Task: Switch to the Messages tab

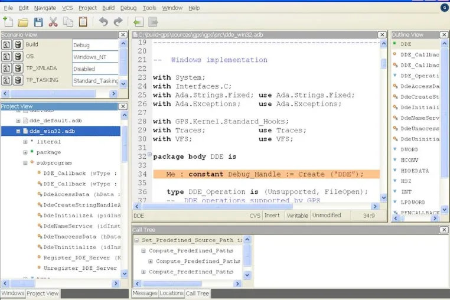Action: tap(145, 293)
